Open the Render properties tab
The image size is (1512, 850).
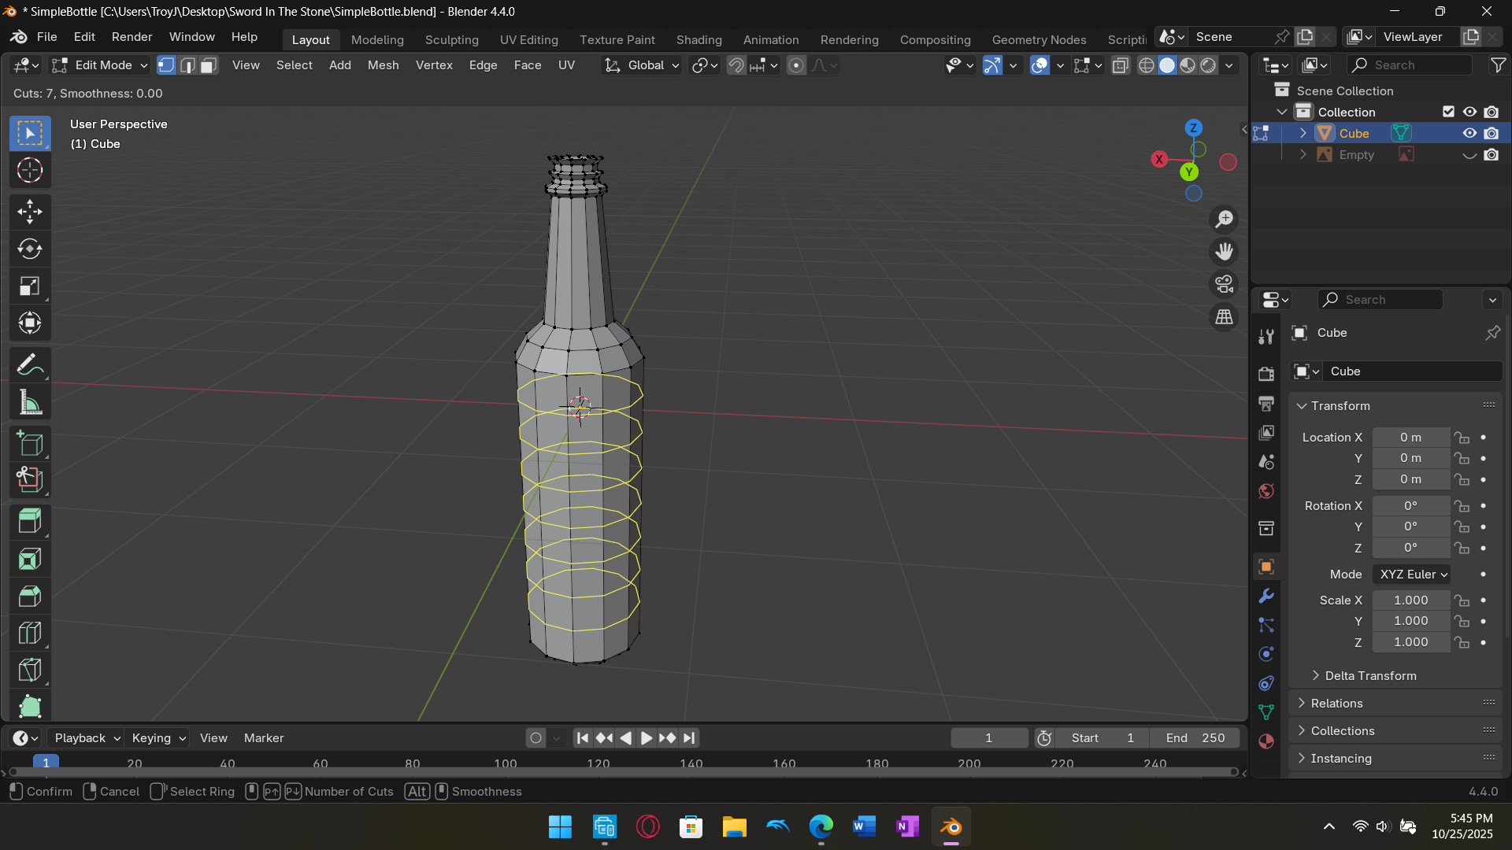coord(1266,374)
